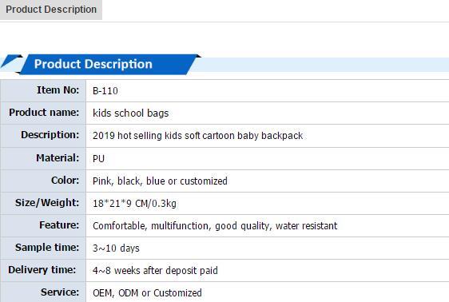Select the Color label cell
449x302 pixels.
43,181
